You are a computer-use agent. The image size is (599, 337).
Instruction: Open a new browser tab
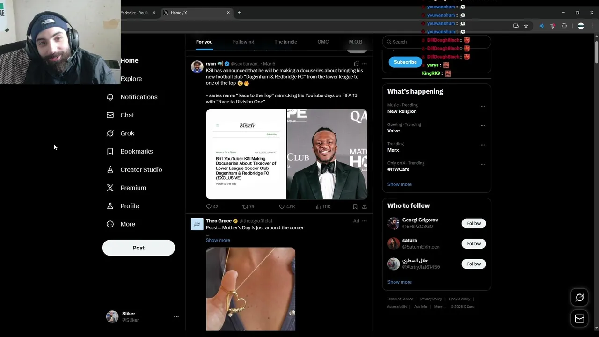tap(240, 13)
